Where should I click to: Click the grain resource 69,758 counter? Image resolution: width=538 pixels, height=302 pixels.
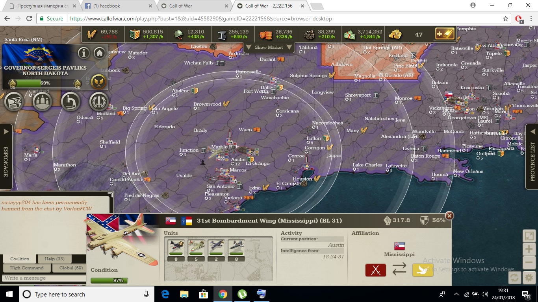102,34
